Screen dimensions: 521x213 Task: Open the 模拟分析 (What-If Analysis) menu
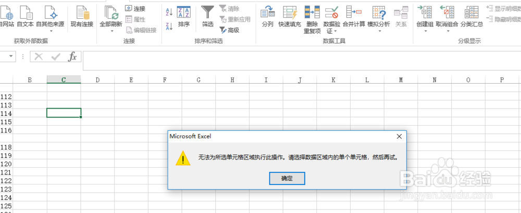tap(379, 19)
